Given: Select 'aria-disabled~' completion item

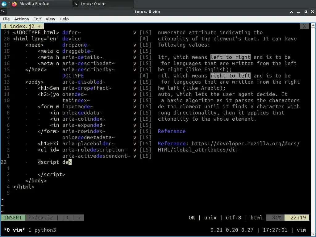Looking at the screenshot, I should 84,82.
